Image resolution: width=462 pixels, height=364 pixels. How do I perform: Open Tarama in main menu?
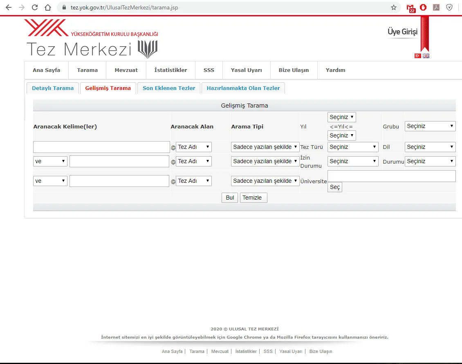click(87, 70)
